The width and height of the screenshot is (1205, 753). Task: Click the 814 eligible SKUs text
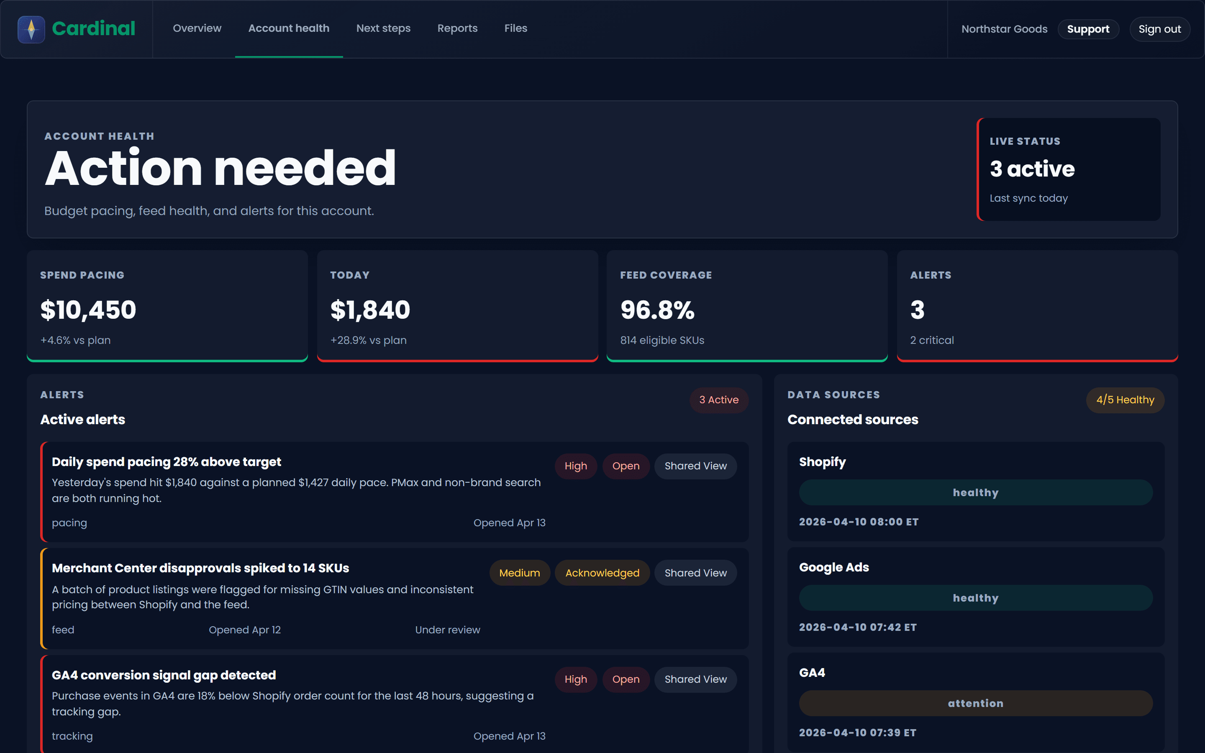pos(662,340)
